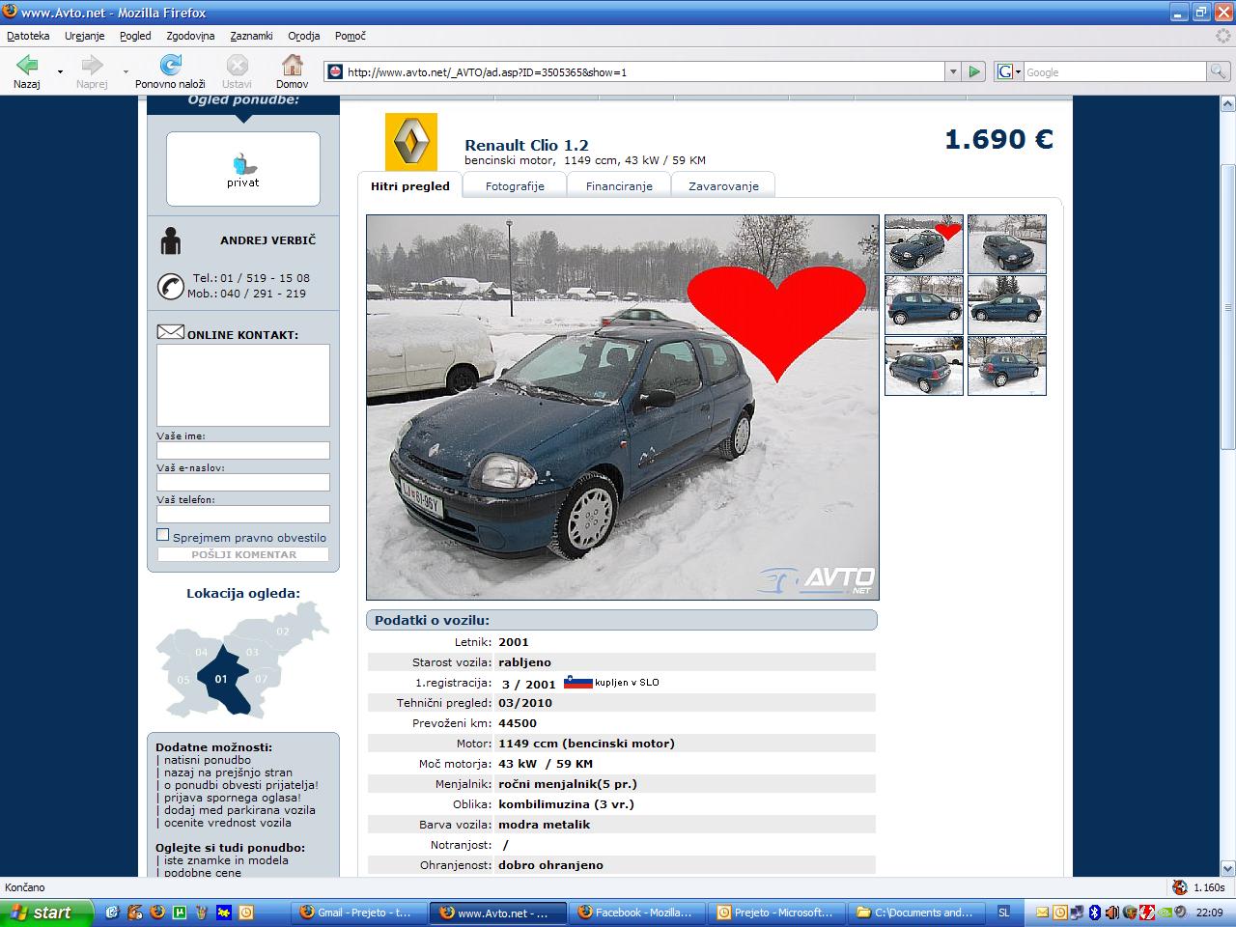Open the Orodja menu
The height and width of the screenshot is (927, 1236).
pyautogui.click(x=303, y=36)
